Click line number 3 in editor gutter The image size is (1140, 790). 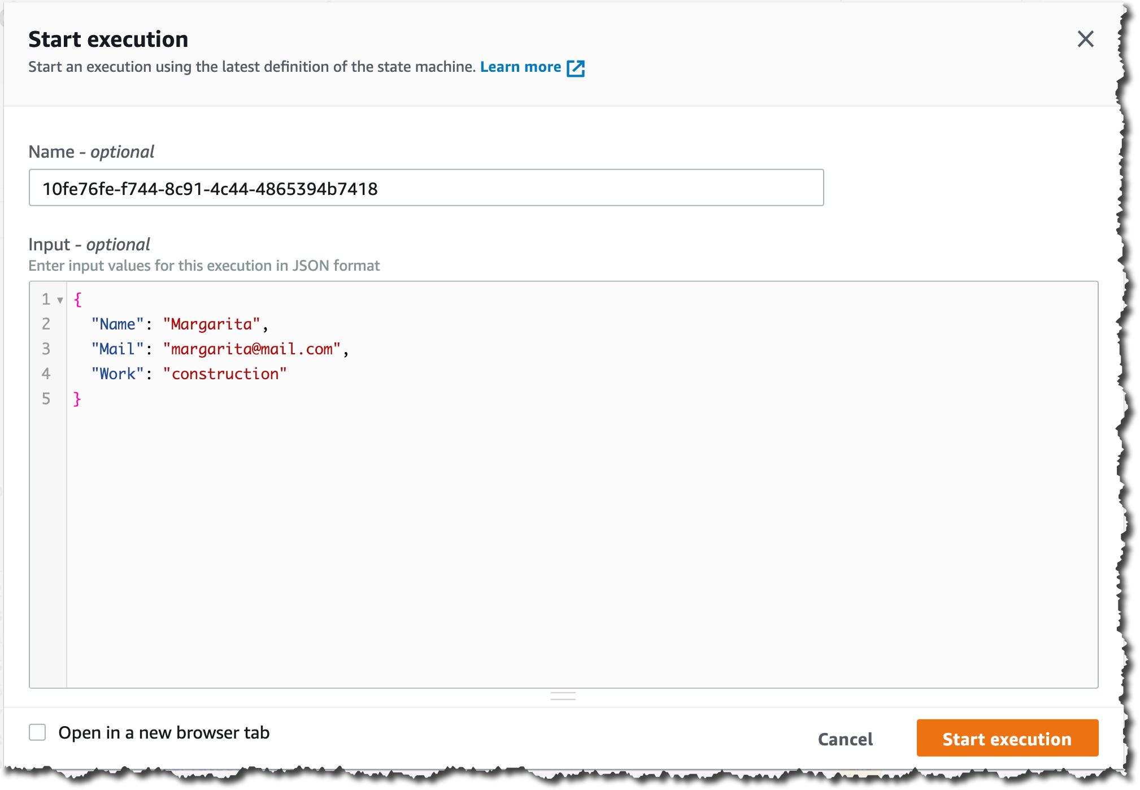tap(46, 349)
